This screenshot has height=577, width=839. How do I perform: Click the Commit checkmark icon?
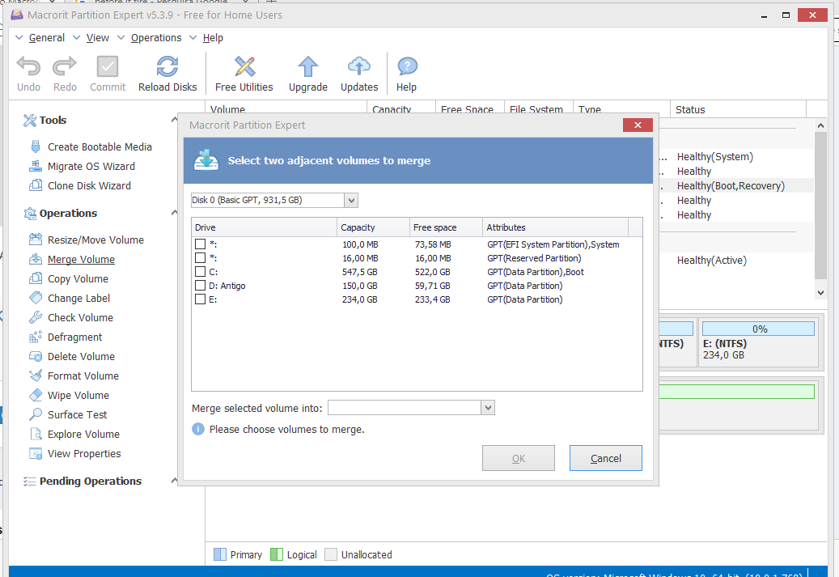click(108, 66)
